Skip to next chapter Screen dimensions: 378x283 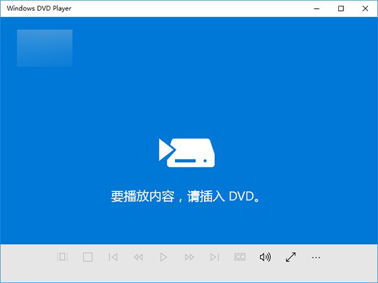click(x=215, y=257)
